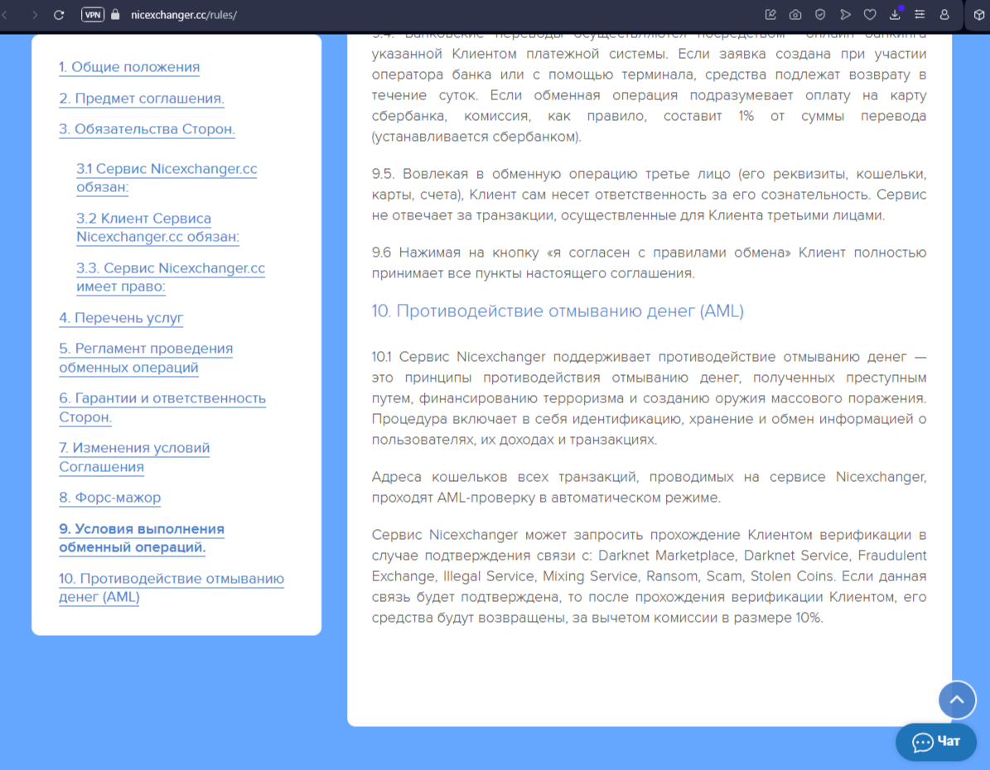The image size is (990, 770).
Task: Click paragraph starting with 9.5. Вовлекая
Action: (x=649, y=195)
